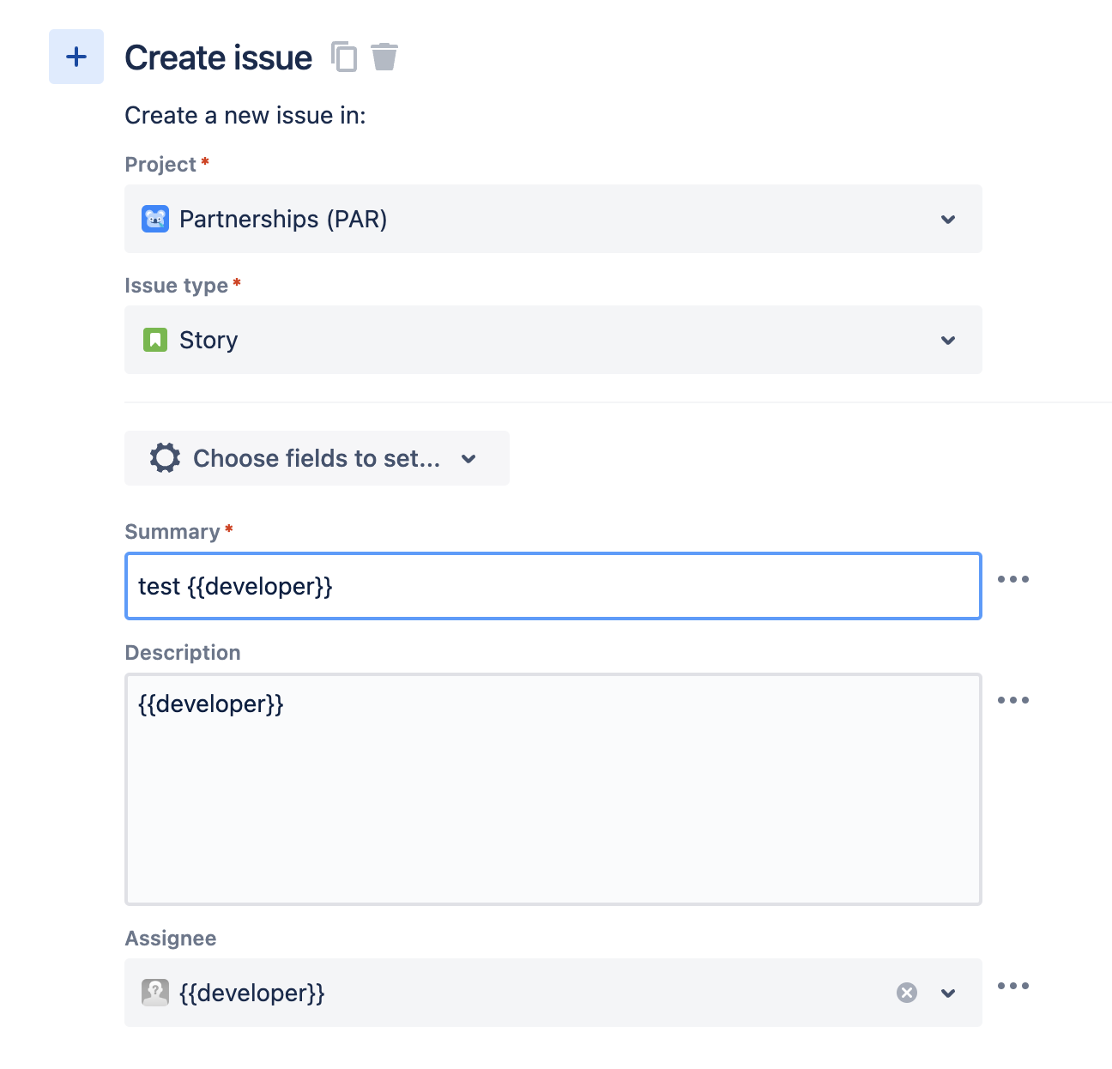The width and height of the screenshot is (1112, 1069).
Task: Open the more options menu beside Summary
Action: tap(1013, 579)
